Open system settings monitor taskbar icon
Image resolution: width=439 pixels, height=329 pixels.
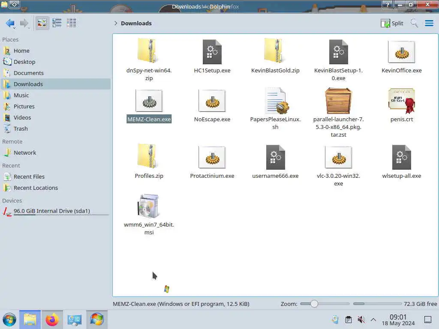[x=75, y=320]
